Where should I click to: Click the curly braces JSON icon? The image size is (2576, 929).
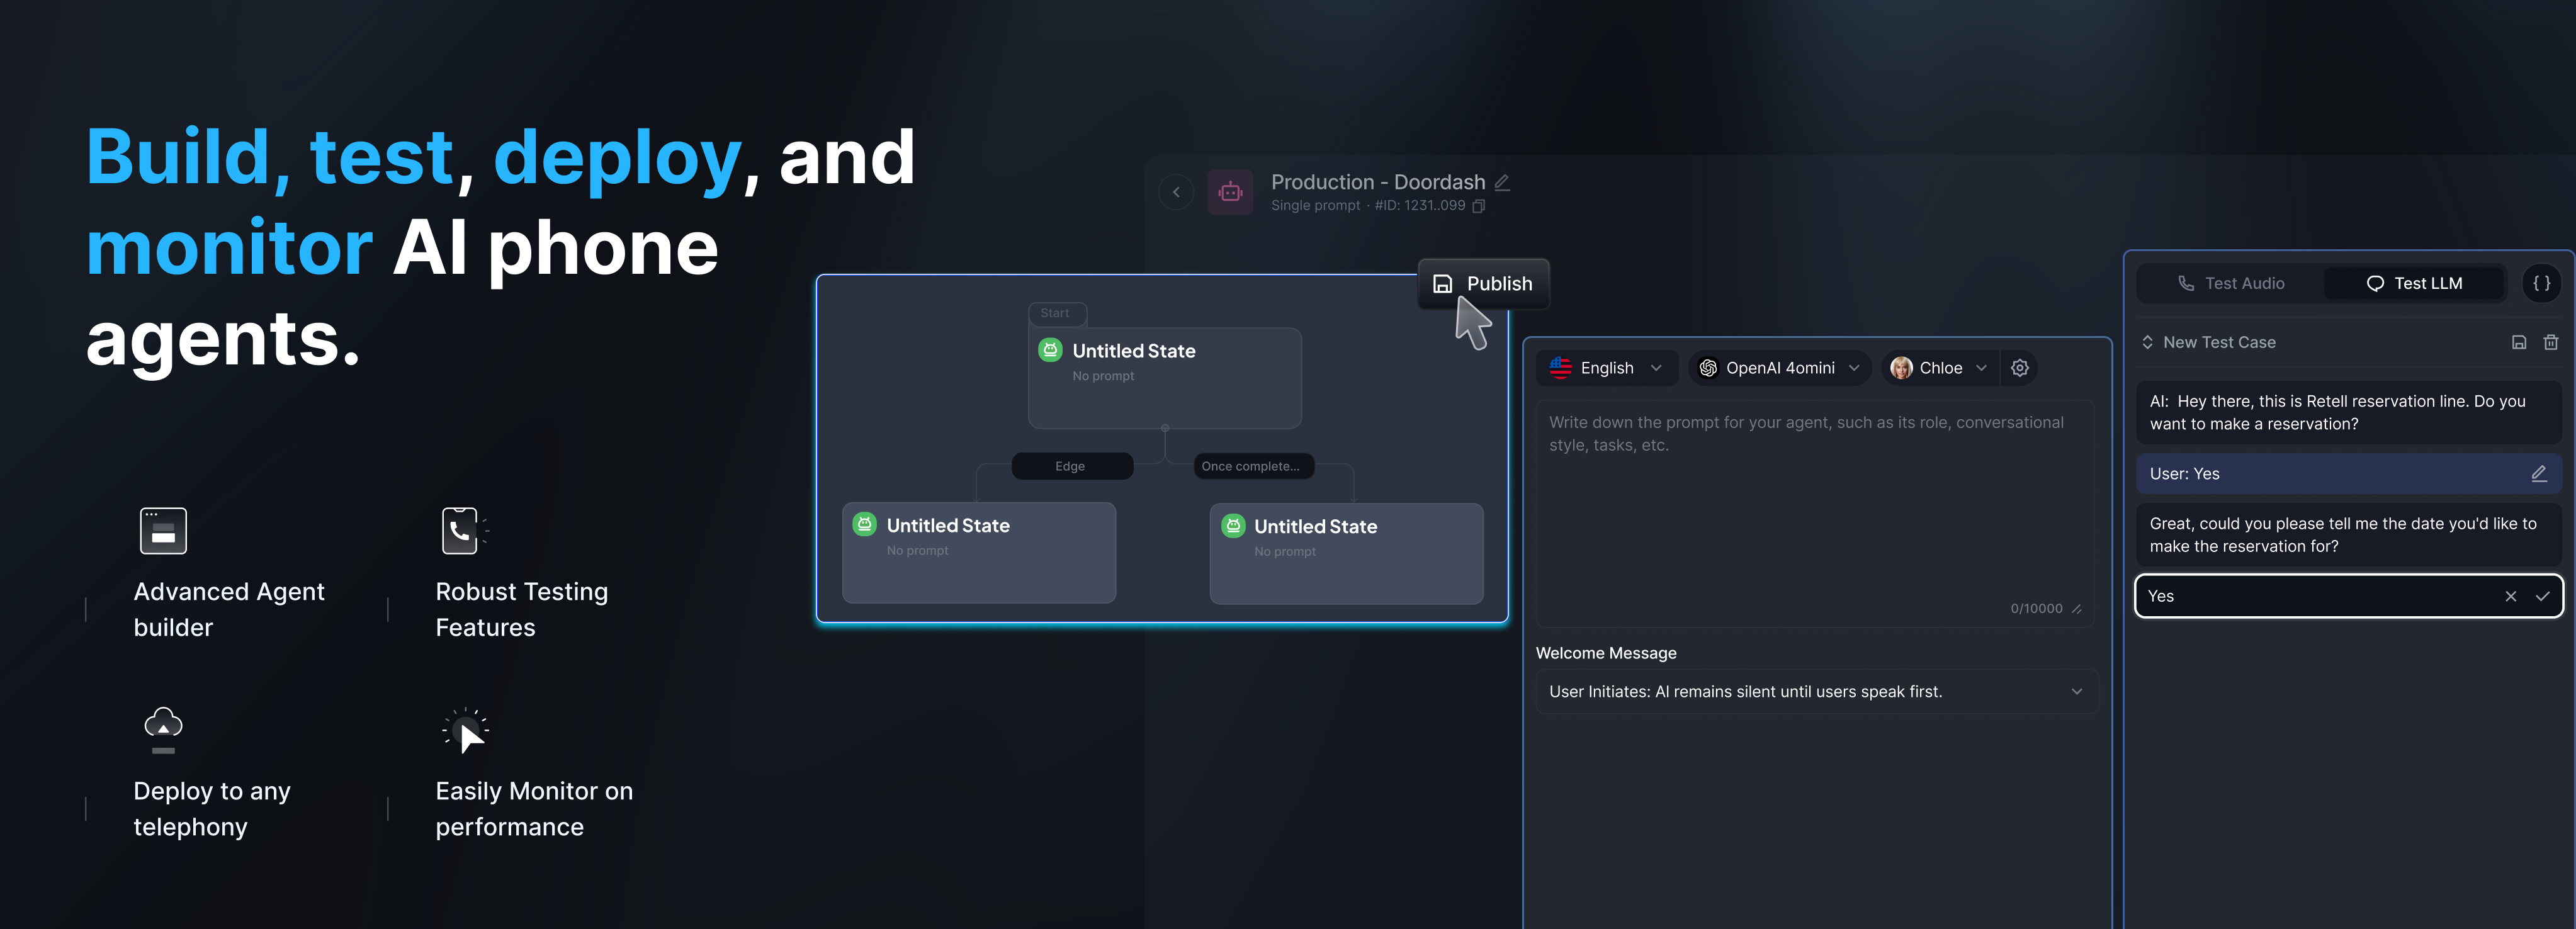(x=2541, y=284)
